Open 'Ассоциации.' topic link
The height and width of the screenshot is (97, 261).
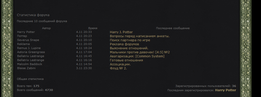coord(120,64)
